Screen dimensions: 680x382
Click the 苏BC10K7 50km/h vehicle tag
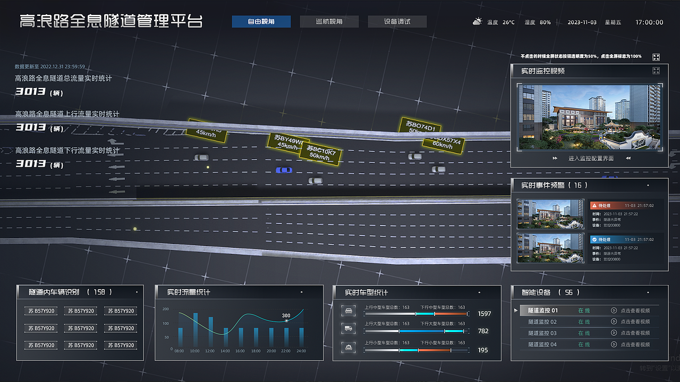coord(321,154)
